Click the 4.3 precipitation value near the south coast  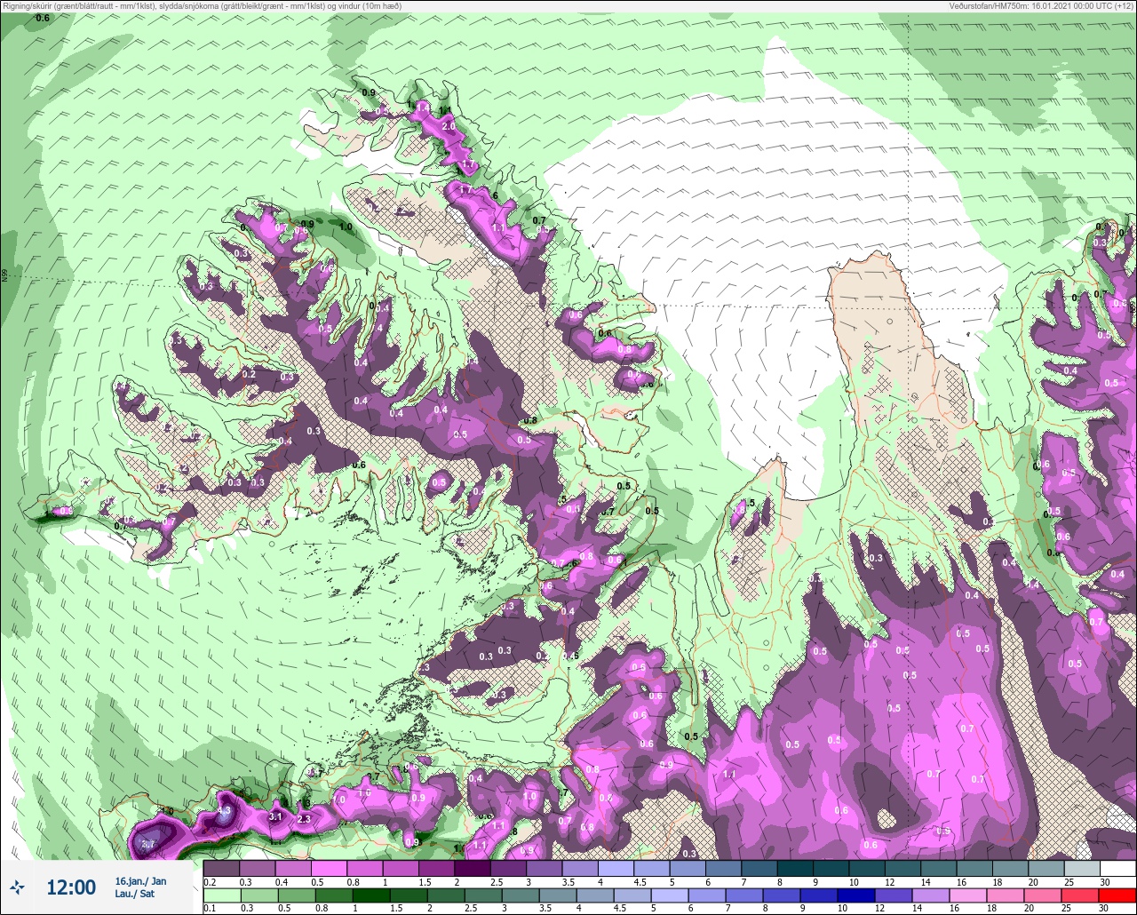coord(225,810)
